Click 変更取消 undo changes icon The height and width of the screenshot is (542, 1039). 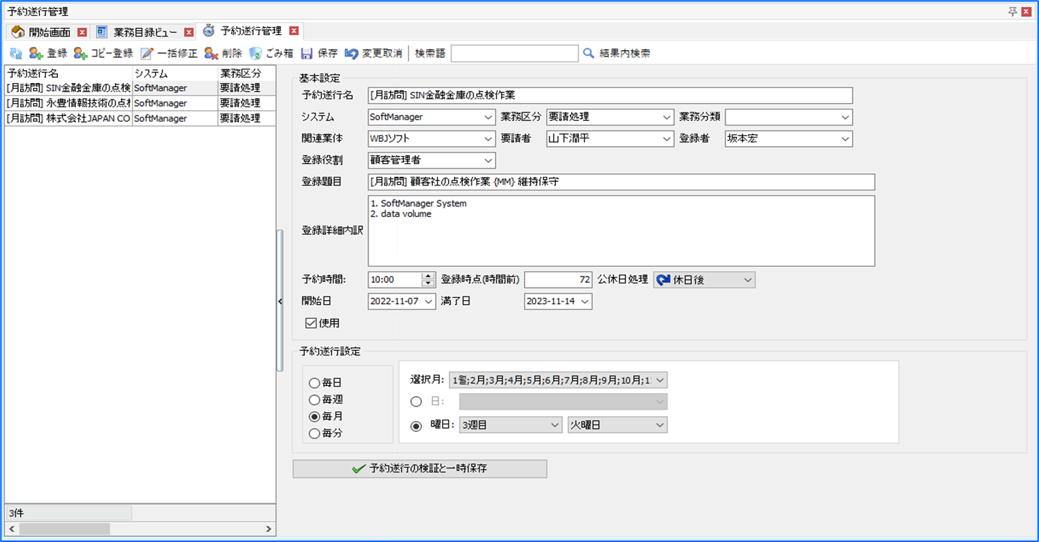click(x=351, y=54)
